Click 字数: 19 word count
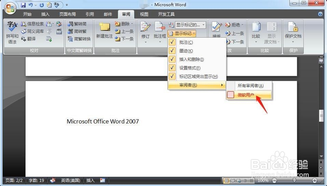Image resolution: width=327 pixels, height=186 pixels. 36,181
